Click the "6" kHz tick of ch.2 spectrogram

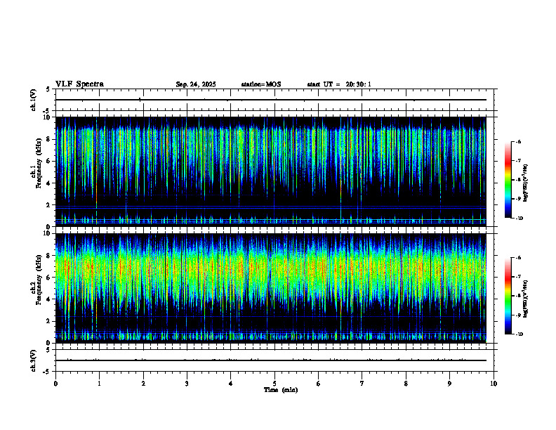coord(48,278)
